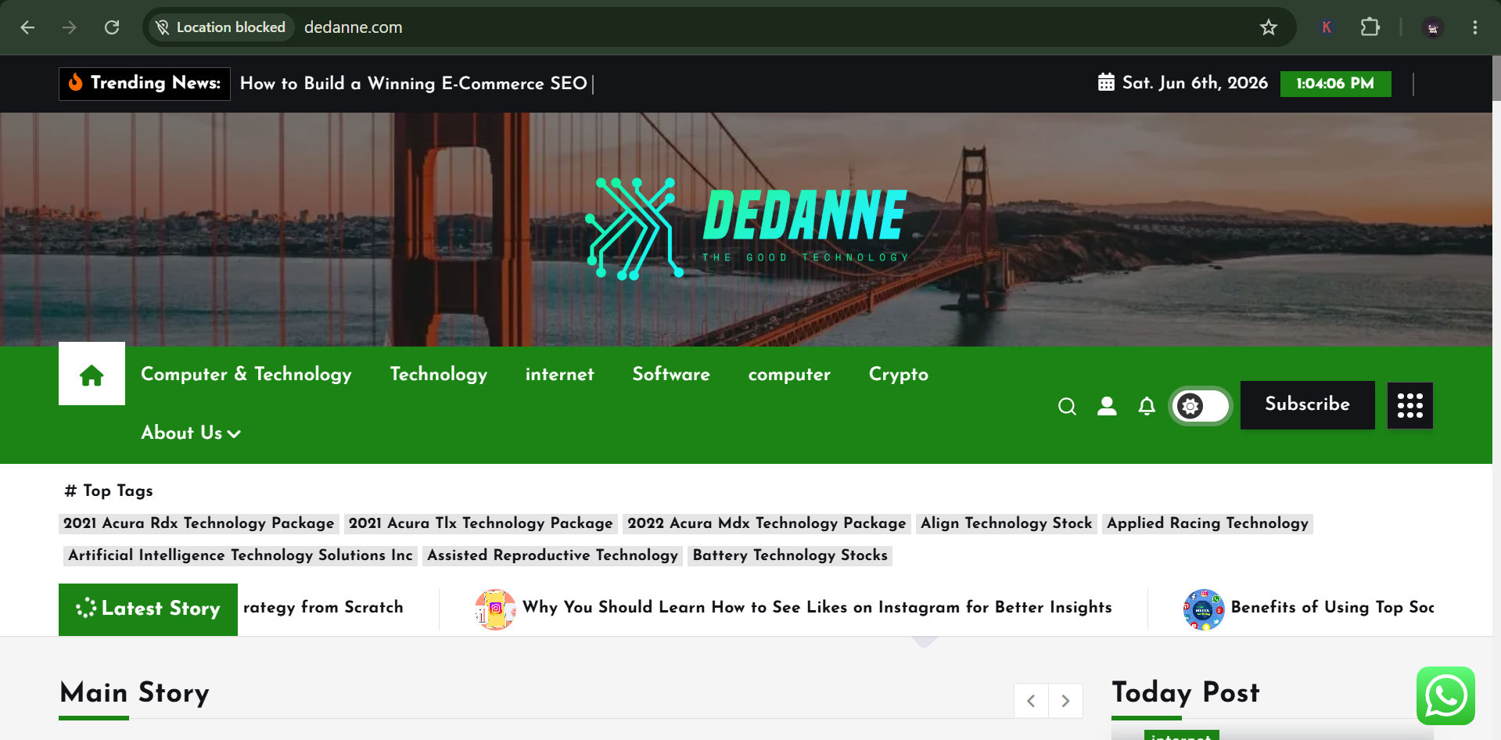This screenshot has height=740, width=1501.
Task: Go to the site home icon
Action: click(x=92, y=375)
